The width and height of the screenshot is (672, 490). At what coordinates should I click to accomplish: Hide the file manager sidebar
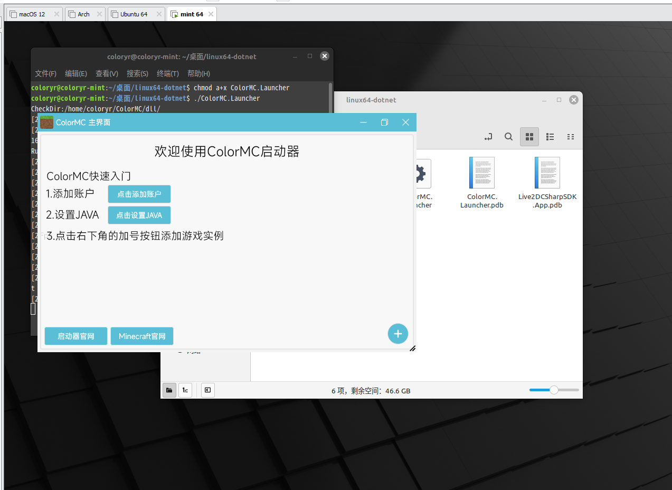click(x=208, y=390)
